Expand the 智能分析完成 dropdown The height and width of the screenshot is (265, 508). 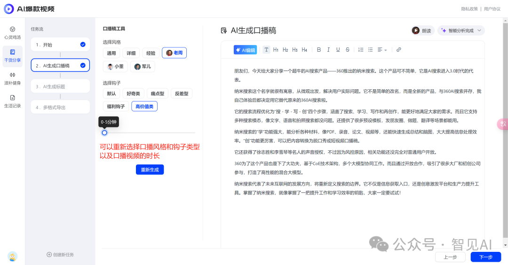(461, 31)
